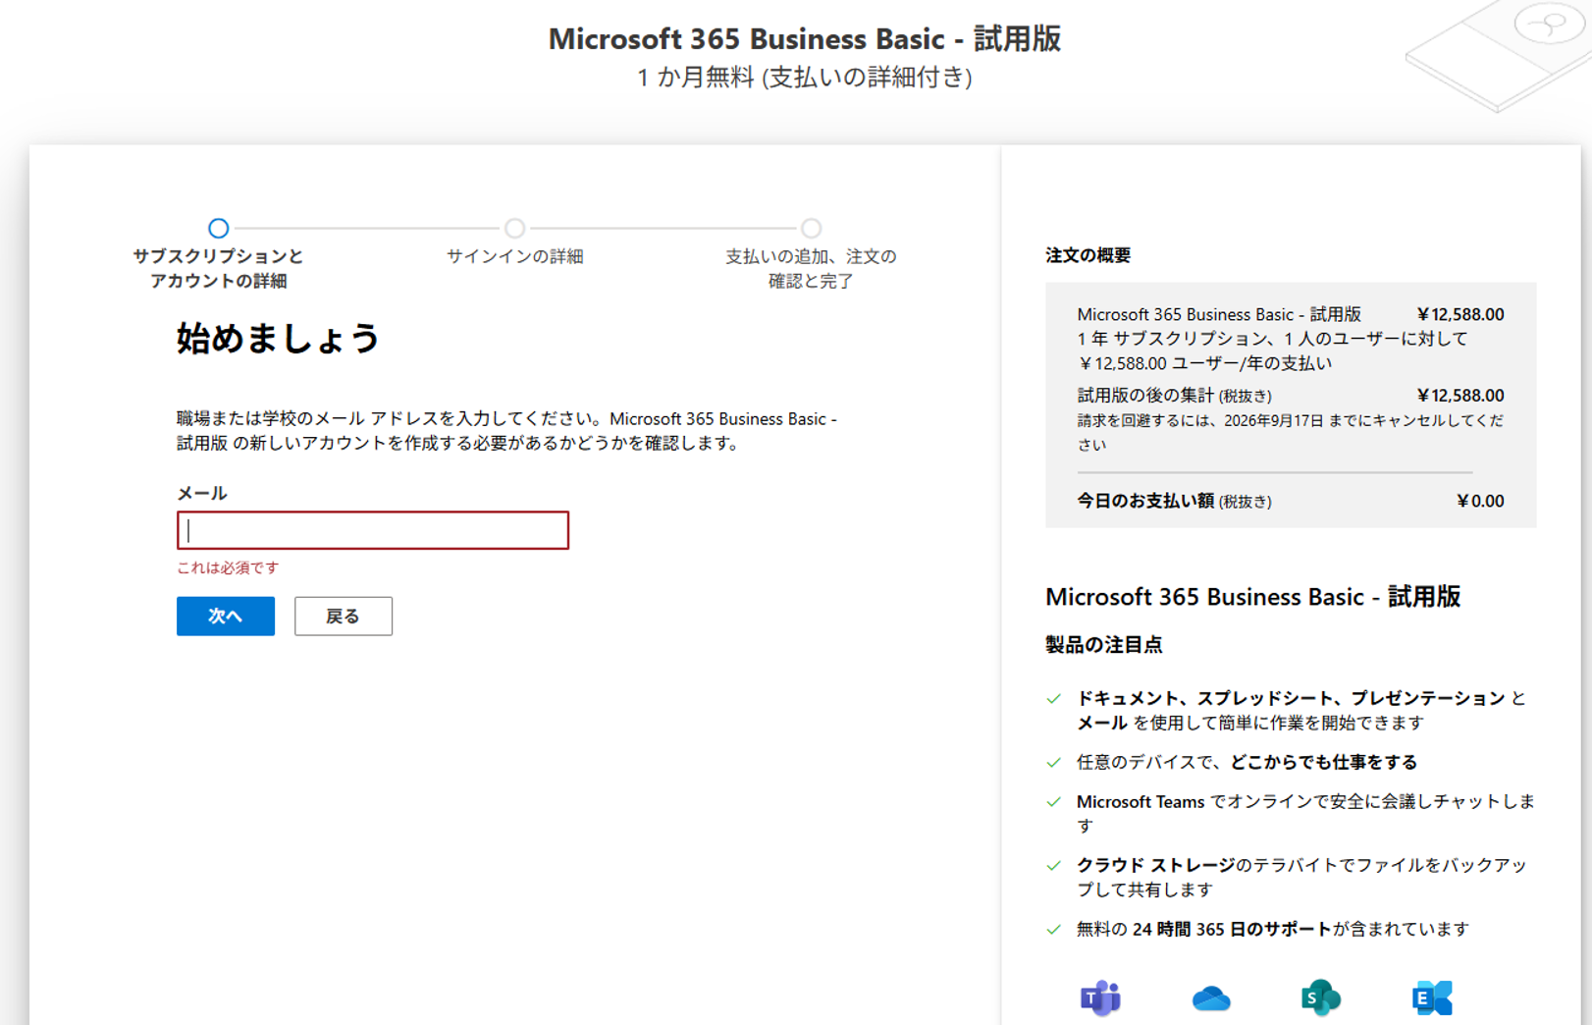Click the 職場または学校のメール アドレス instruction text
The image size is (1592, 1025).
click(506, 431)
